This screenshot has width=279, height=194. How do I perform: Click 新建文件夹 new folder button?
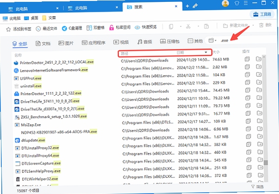[x=236, y=25]
